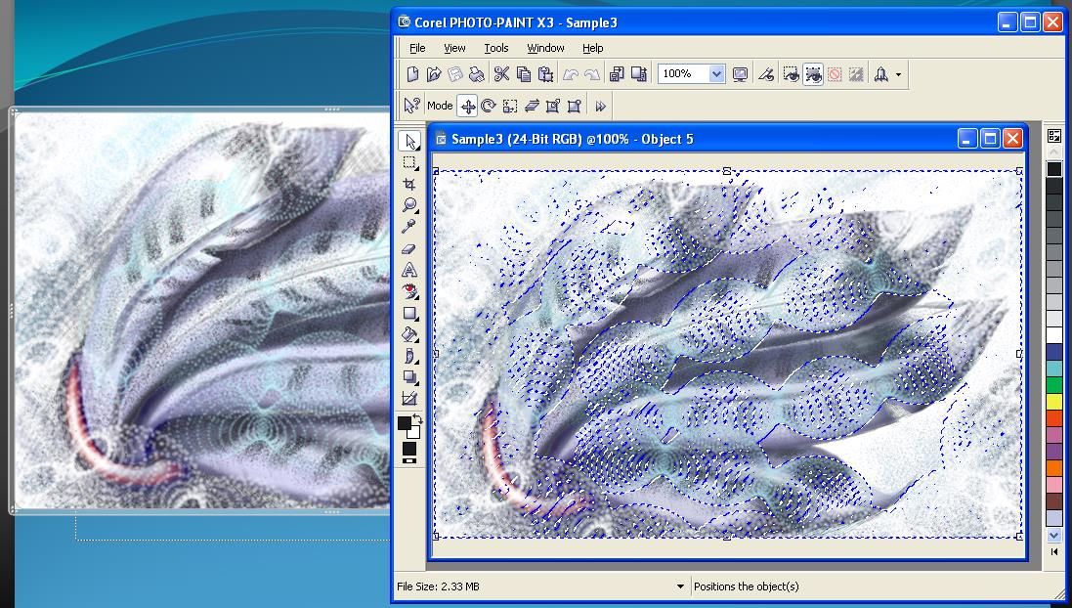
Task: Select the Rectangle shape tool
Action: pos(409,313)
